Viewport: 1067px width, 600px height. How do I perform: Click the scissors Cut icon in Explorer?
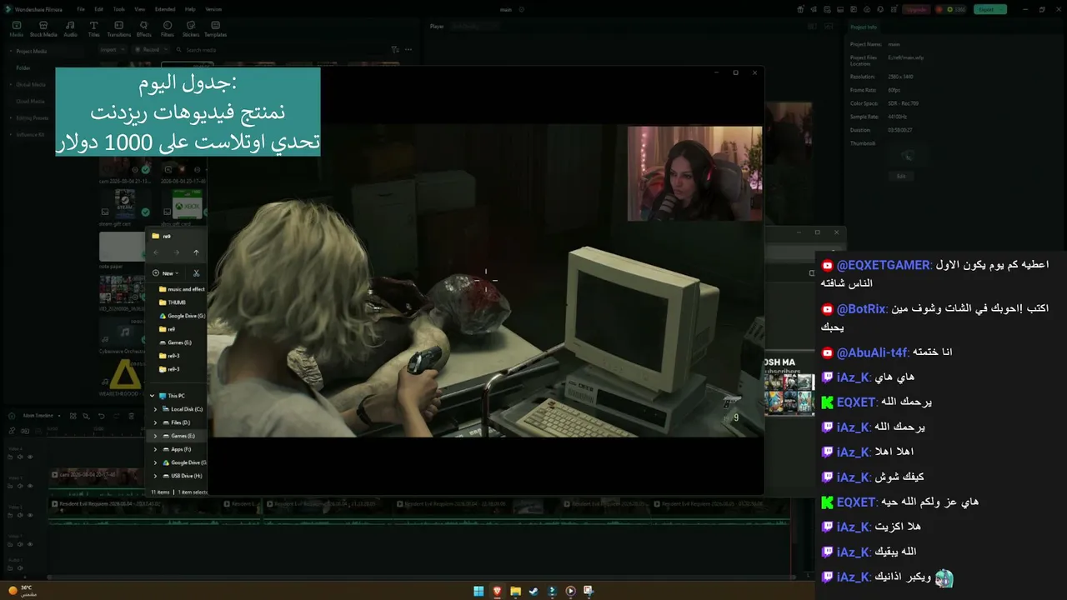click(196, 273)
